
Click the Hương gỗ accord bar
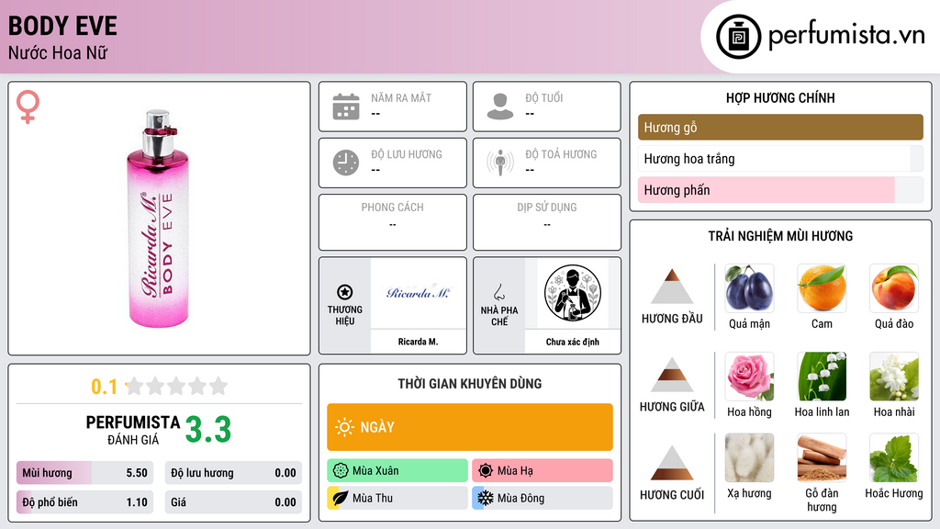click(x=780, y=127)
